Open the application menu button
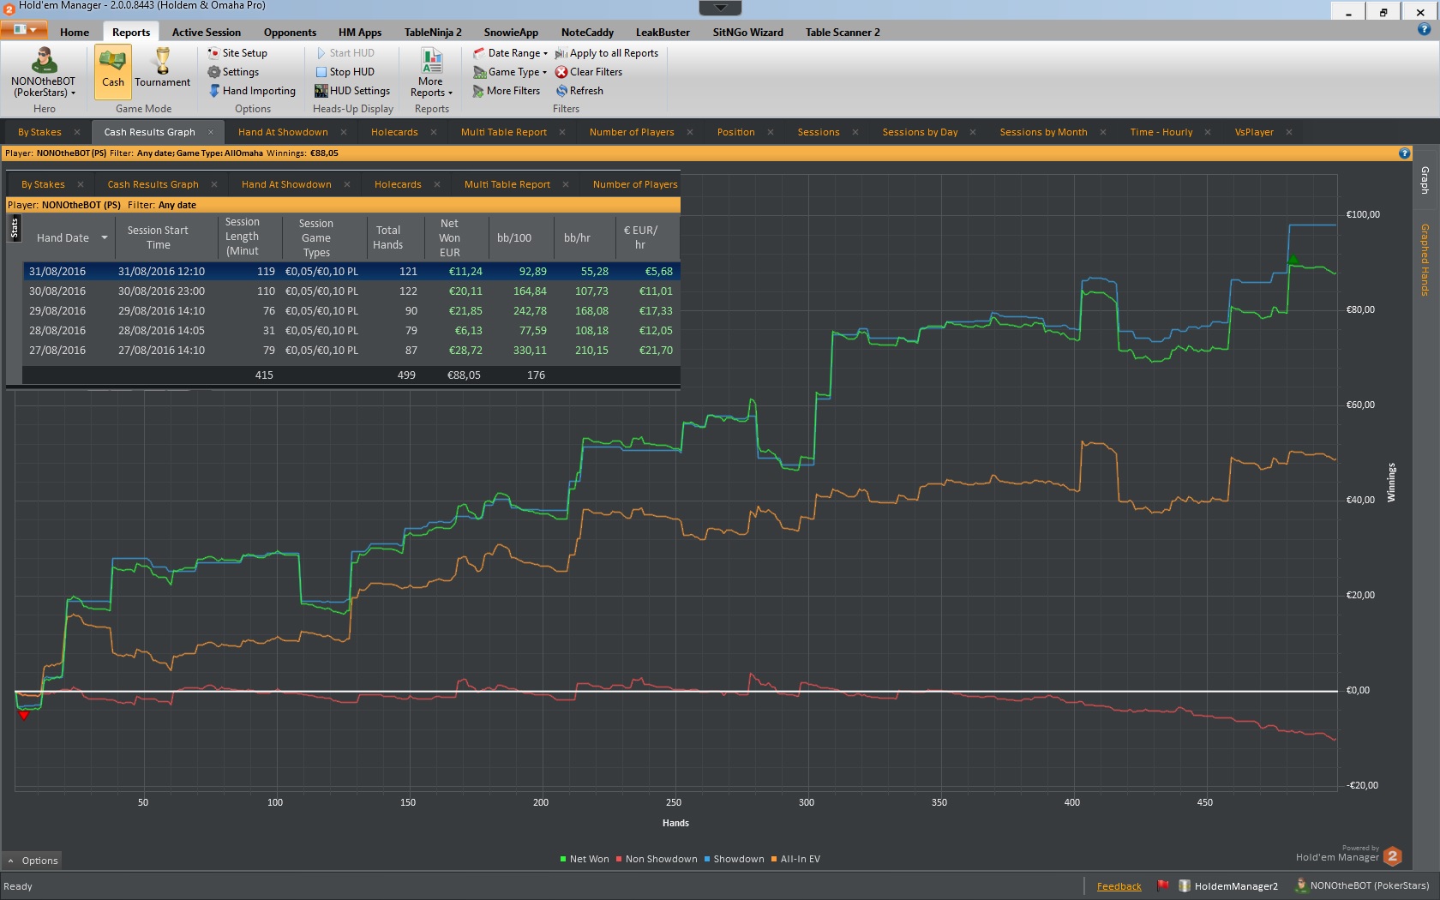 [x=24, y=30]
